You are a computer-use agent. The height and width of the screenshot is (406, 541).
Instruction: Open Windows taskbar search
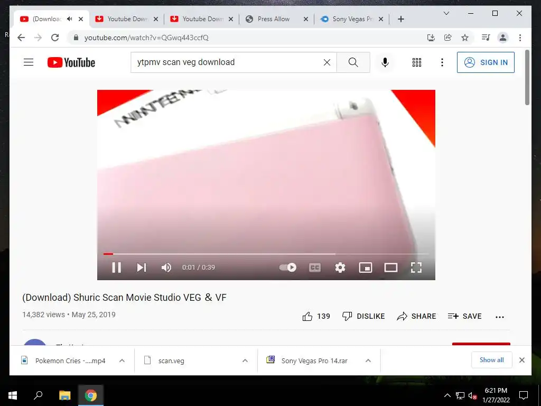point(38,395)
